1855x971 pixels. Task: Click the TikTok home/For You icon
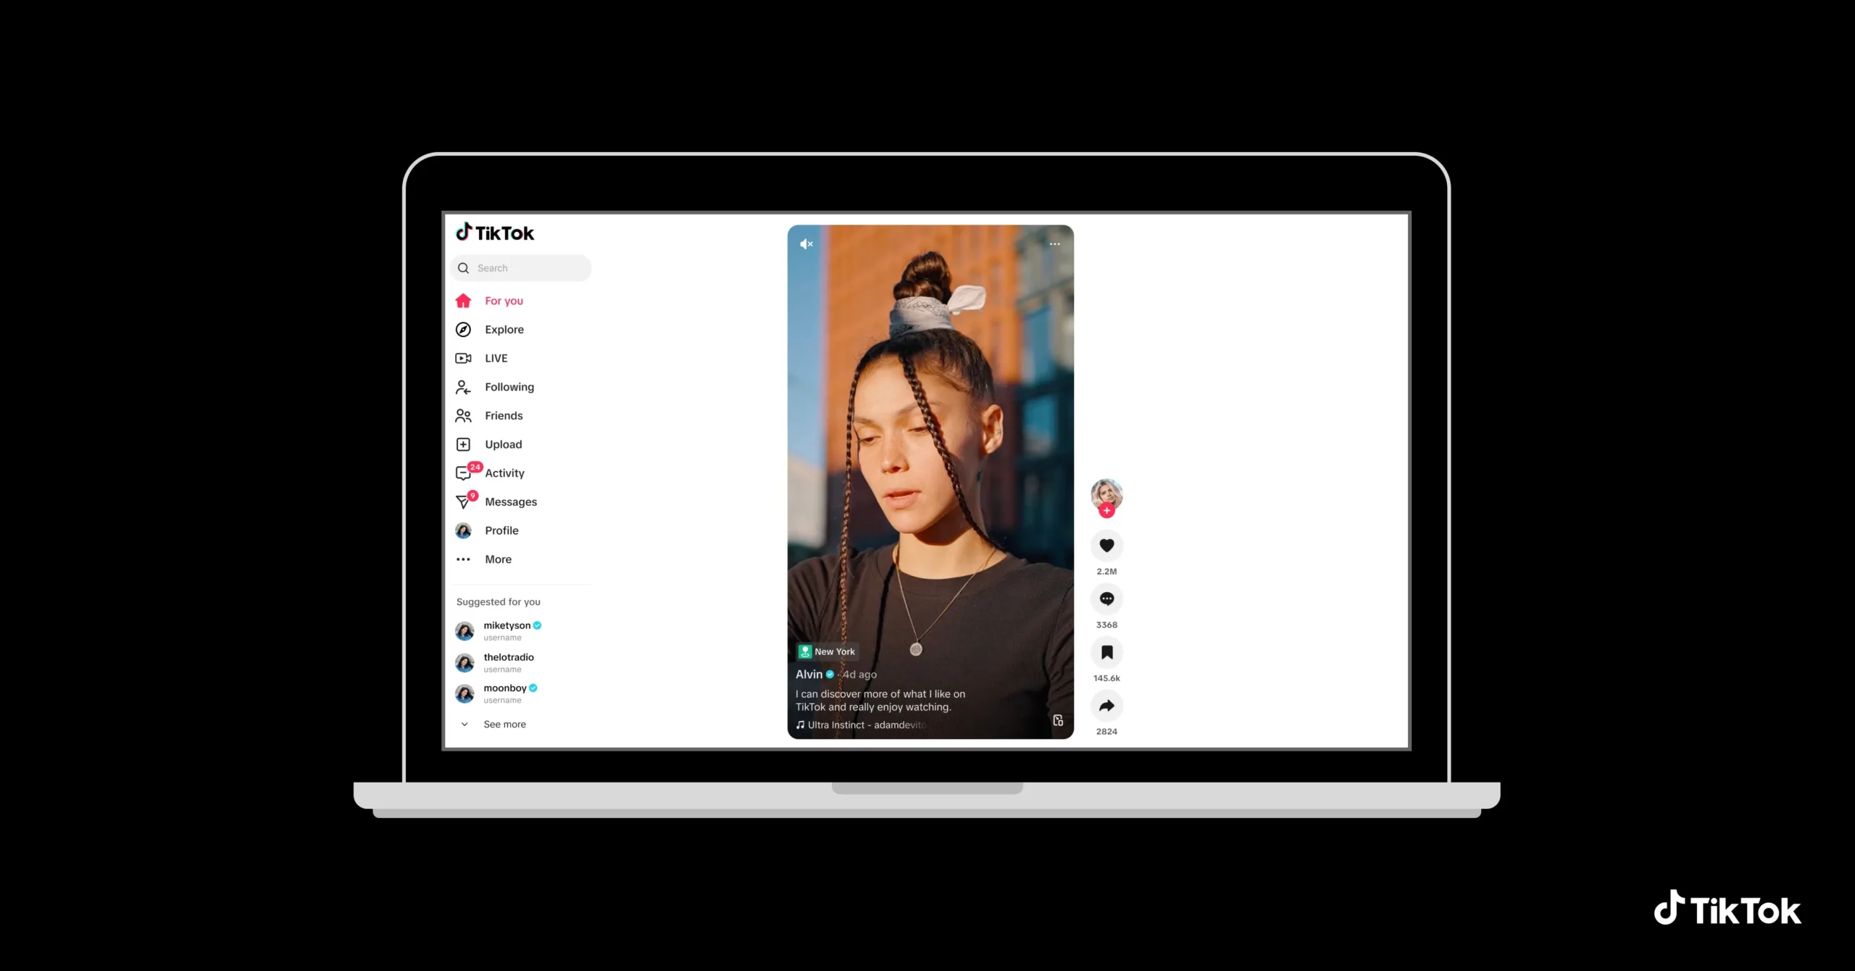click(x=464, y=299)
